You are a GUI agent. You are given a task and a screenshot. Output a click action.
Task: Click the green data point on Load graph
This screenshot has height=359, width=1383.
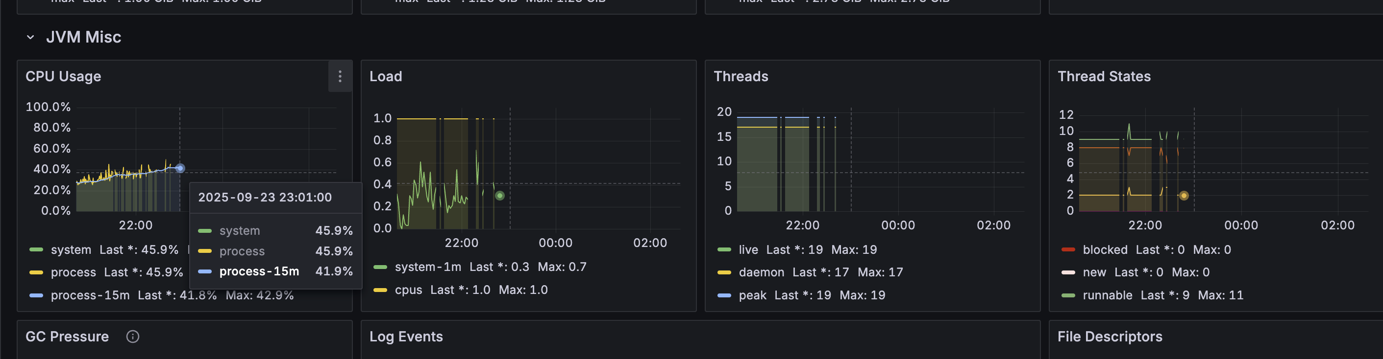[x=499, y=196]
